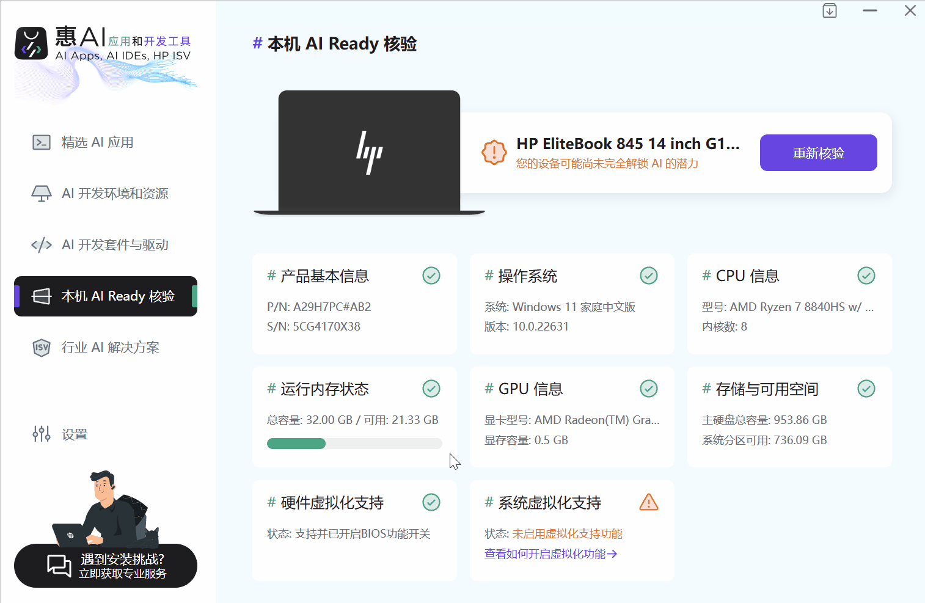Viewport: 925px width, 603px height.
Task: Click the # GPU 信息 card title
Action: point(524,389)
